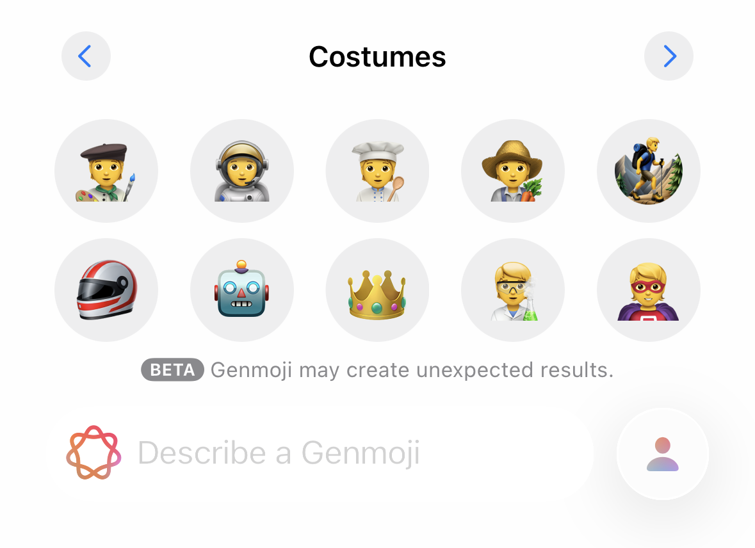Select the artist costume emoji
The height and width of the screenshot is (548, 755).
coord(106,171)
